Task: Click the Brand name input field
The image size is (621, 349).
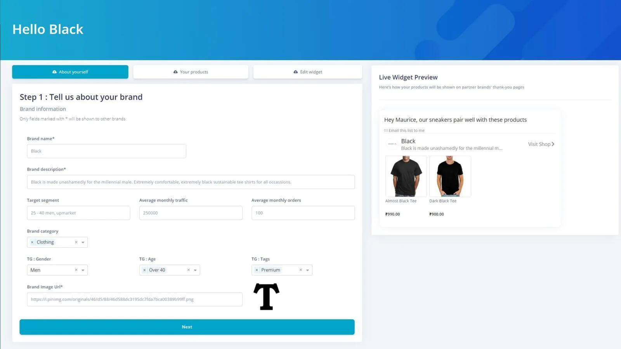Action: pyautogui.click(x=106, y=151)
